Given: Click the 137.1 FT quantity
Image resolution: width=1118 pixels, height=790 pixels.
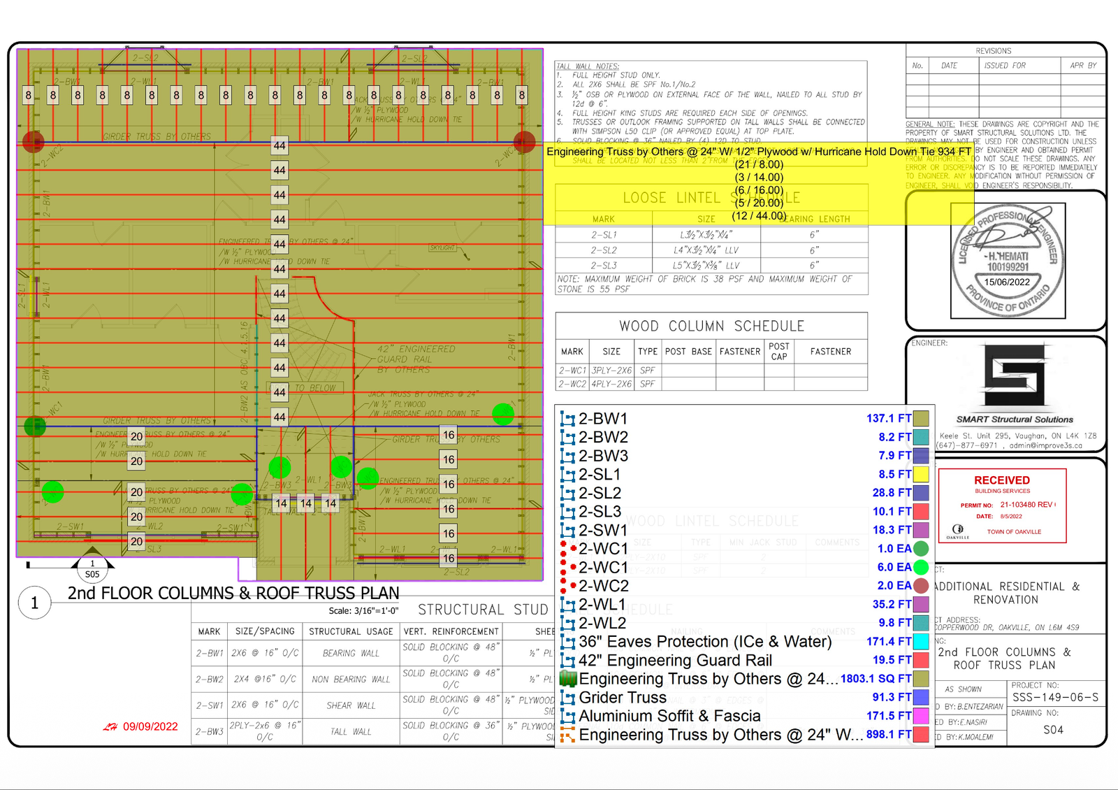Looking at the screenshot, I should click(x=889, y=418).
